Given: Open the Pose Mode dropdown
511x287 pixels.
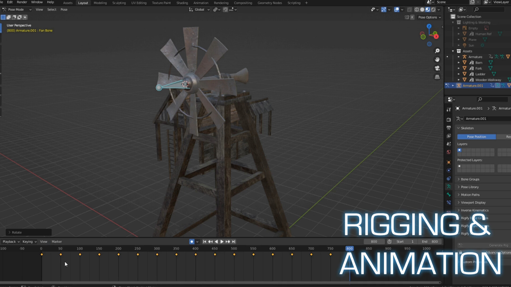Looking at the screenshot, I should pyautogui.click(x=17, y=10).
